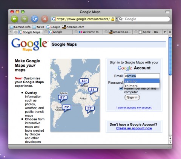The width and height of the screenshot is (181, 159).
Task: Click the address bar URL field
Action: [83, 19]
